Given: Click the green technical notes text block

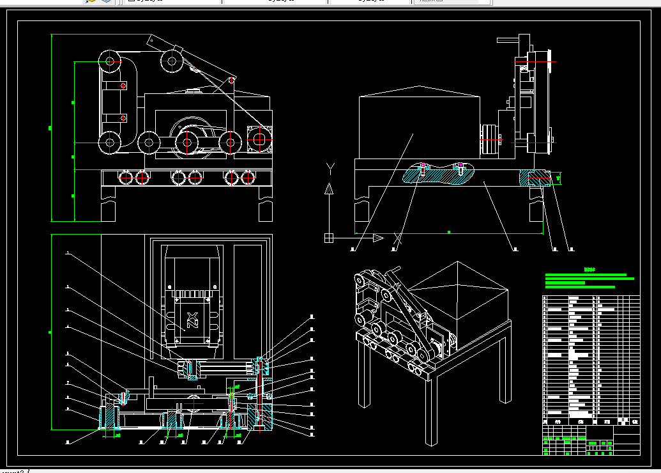Looking at the screenshot, I should [589, 279].
